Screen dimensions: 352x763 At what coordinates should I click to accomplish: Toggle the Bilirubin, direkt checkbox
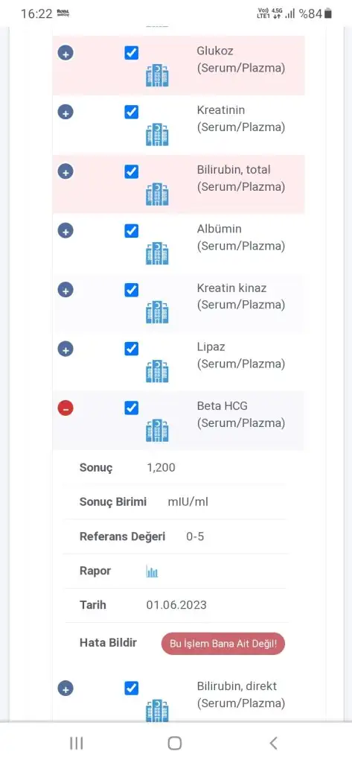pyautogui.click(x=131, y=688)
